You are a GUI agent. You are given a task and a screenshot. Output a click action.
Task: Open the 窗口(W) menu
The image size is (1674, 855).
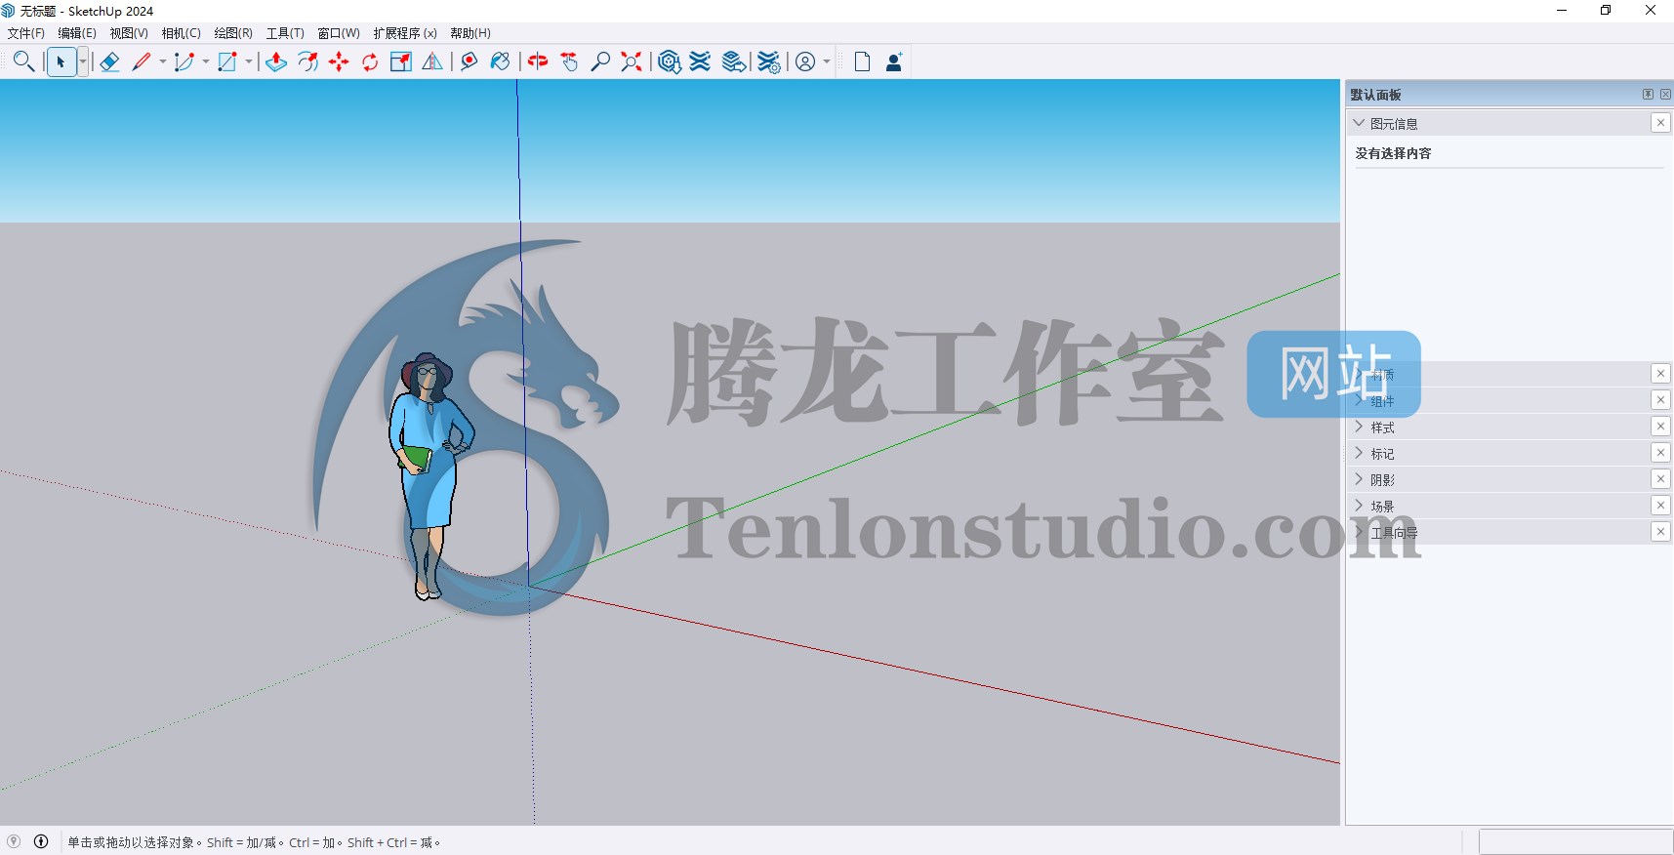pyautogui.click(x=339, y=33)
